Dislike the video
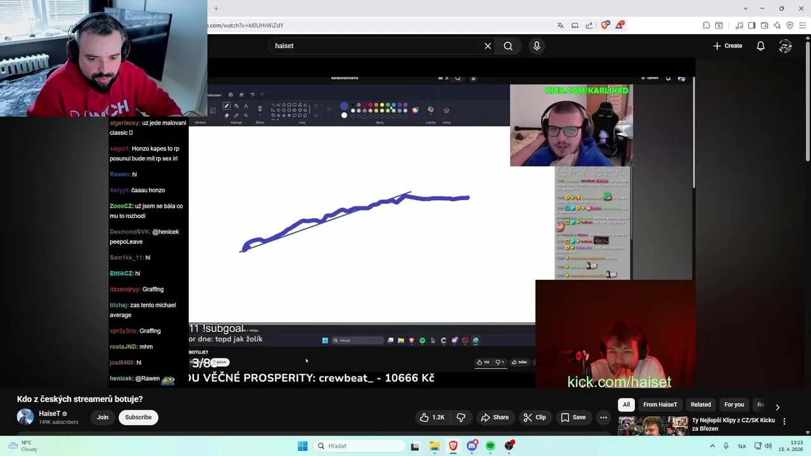The height and width of the screenshot is (456, 811). (461, 417)
